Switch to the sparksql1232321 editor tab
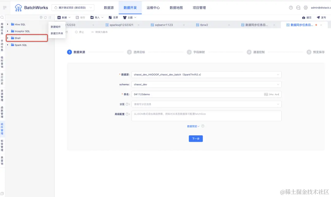Screen dimensions: 331x197 pos(121,25)
